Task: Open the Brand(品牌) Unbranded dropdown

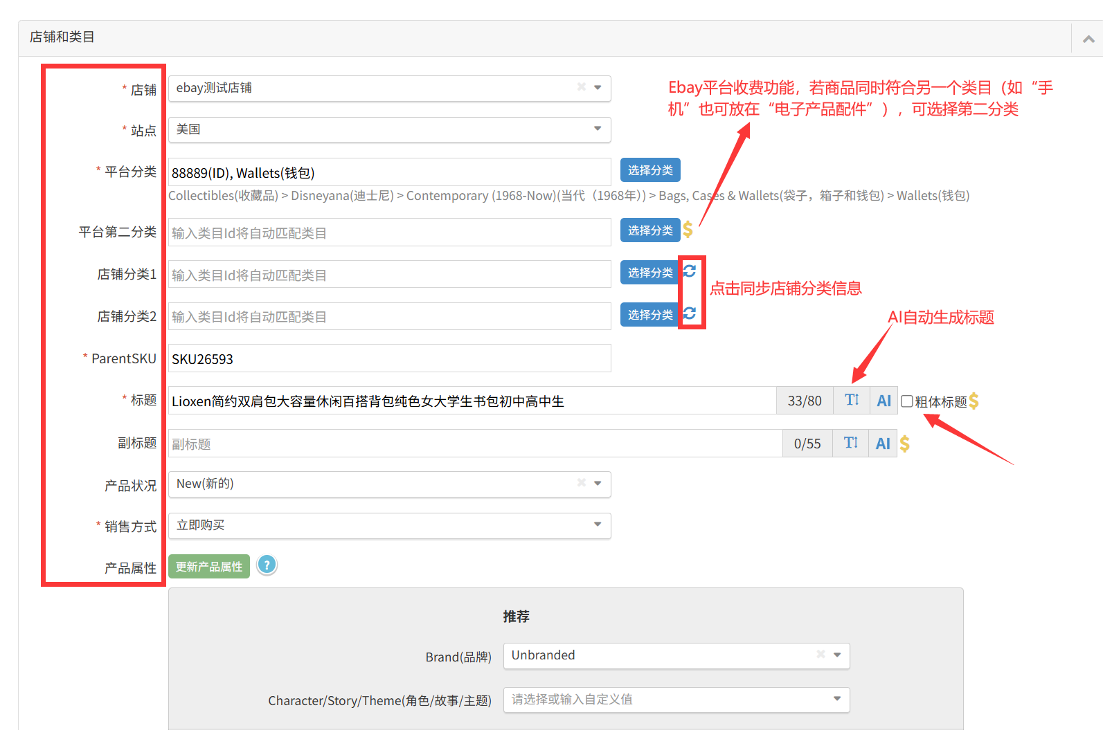Action: (676, 655)
